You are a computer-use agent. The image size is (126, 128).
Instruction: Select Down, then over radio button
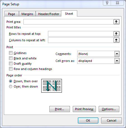coord(11,81)
